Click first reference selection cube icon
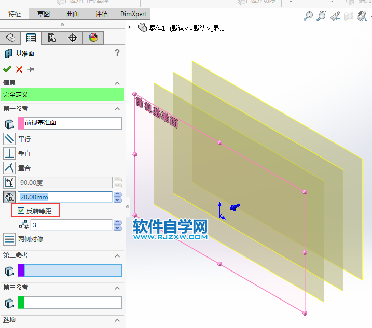 pyautogui.click(x=9, y=124)
